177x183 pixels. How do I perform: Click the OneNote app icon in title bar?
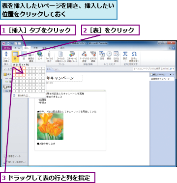coord(4,43)
